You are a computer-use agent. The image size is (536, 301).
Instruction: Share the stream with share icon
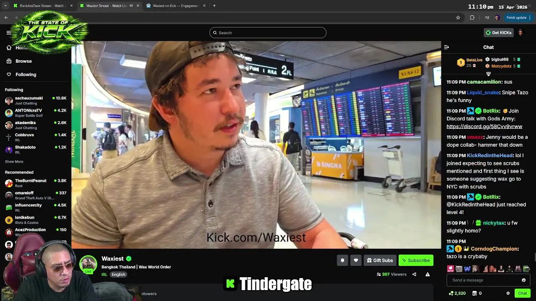414,275
